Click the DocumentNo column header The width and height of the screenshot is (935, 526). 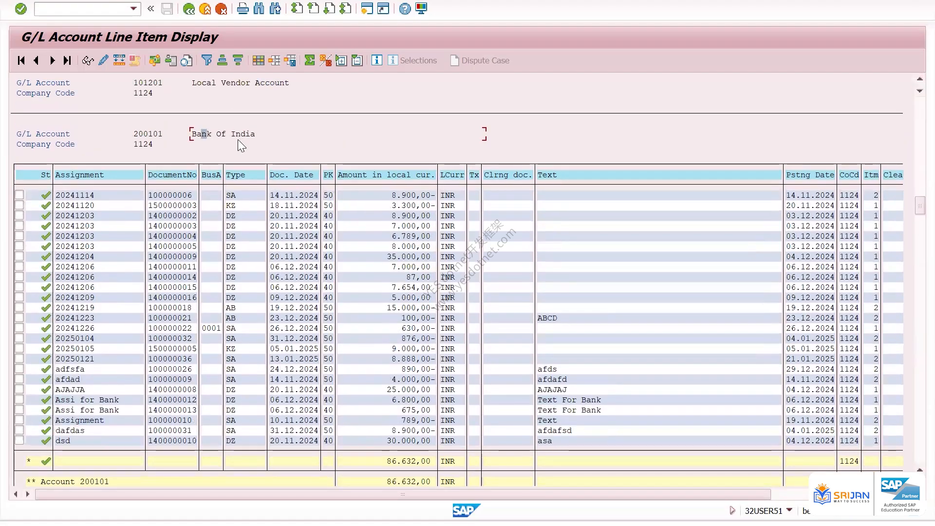point(172,175)
